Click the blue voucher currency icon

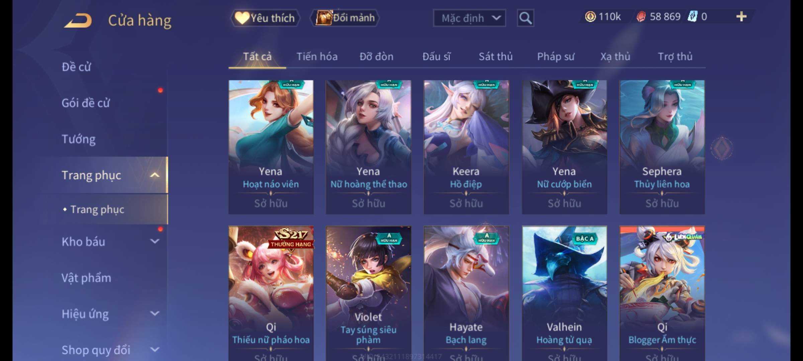pyautogui.click(x=692, y=17)
